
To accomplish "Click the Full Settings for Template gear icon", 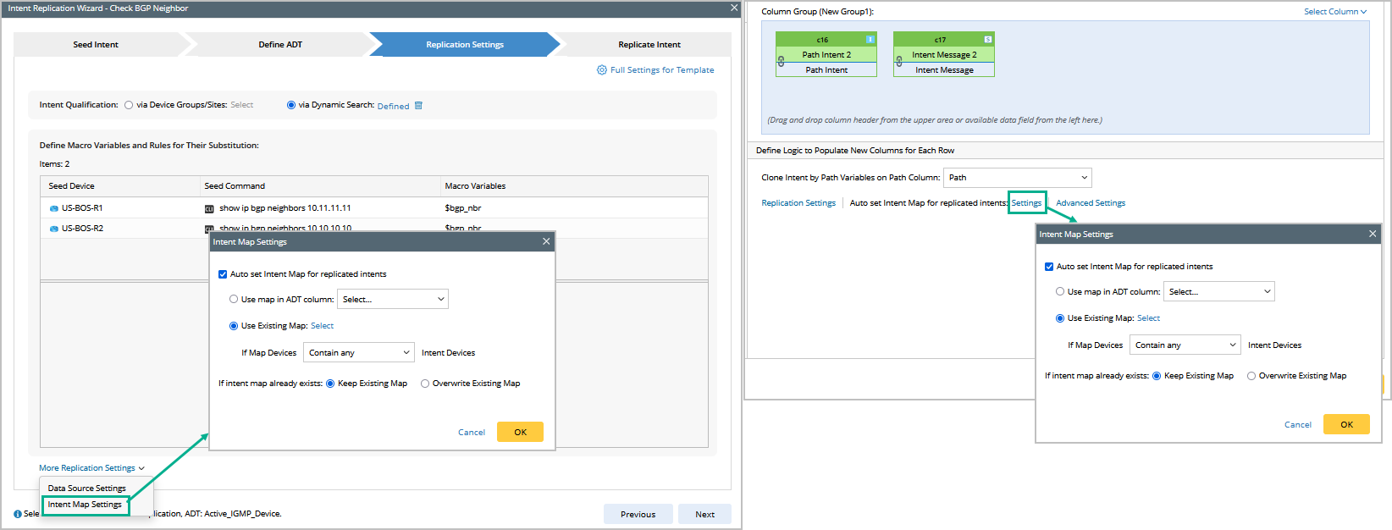I will point(602,70).
